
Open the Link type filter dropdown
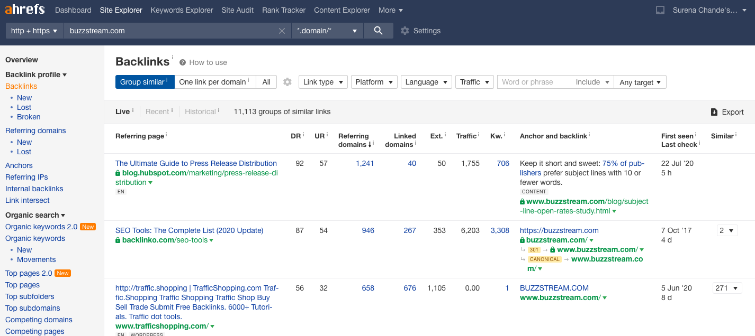(x=323, y=82)
